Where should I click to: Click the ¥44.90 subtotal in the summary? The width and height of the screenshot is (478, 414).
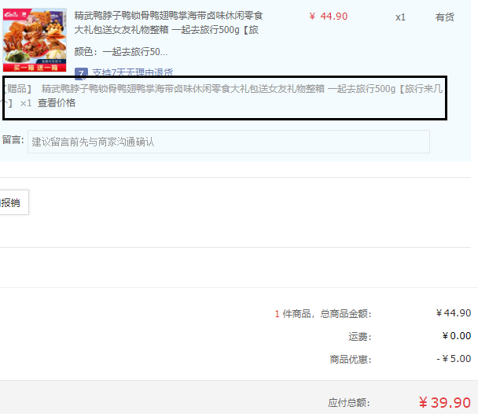point(454,313)
